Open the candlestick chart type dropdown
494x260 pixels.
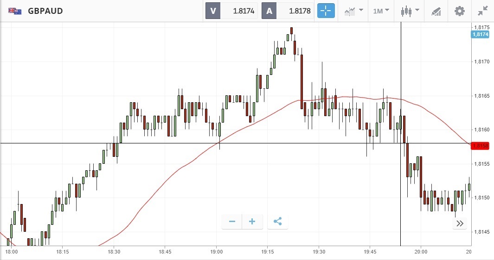(x=410, y=11)
